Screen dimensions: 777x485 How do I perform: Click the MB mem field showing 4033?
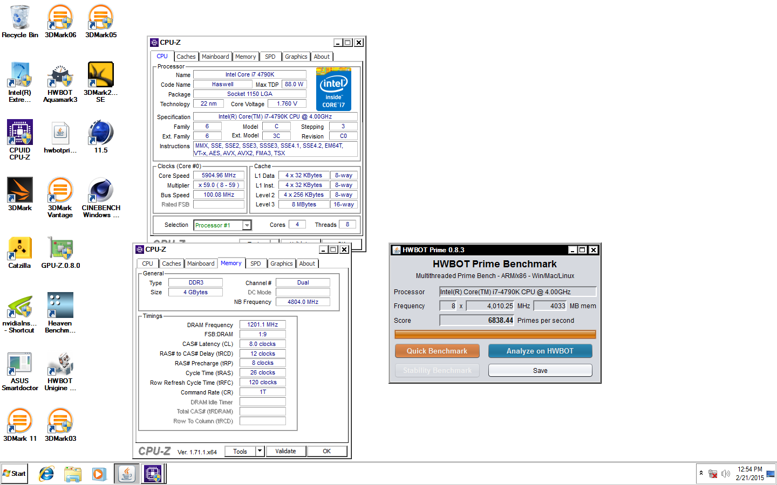coord(550,306)
